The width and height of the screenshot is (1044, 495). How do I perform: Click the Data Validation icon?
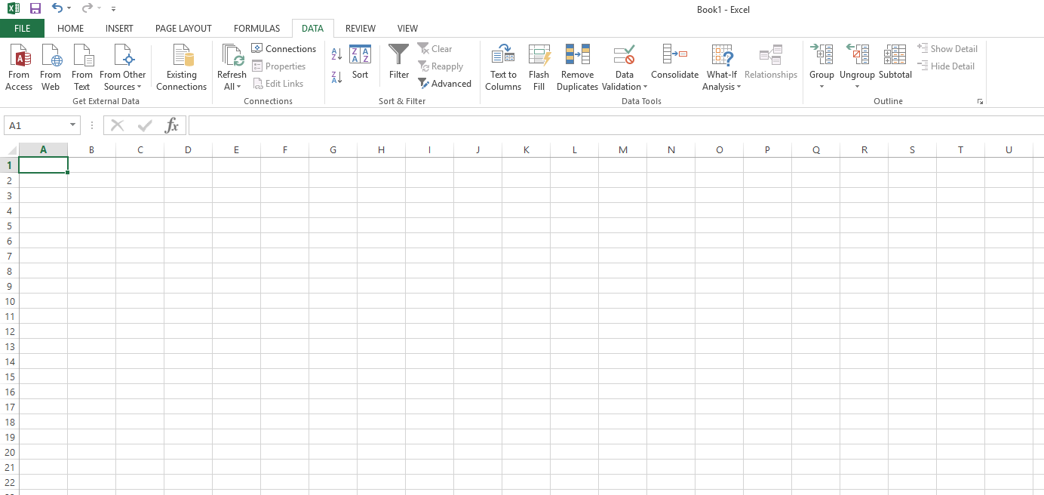(x=624, y=55)
